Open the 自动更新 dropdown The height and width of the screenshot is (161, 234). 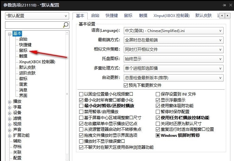click(174, 78)
